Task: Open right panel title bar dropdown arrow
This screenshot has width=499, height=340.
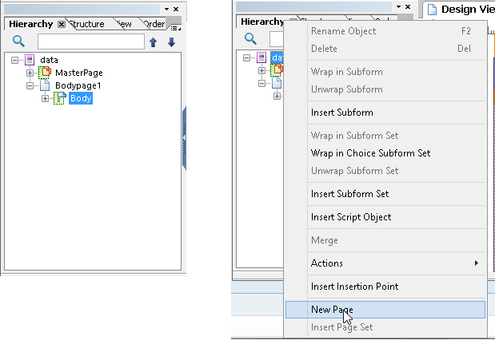Action: (x=398, y=6)
